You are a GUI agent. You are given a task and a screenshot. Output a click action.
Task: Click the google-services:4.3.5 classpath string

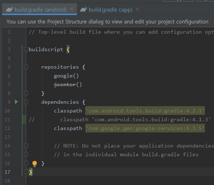(x=145, y=128)
